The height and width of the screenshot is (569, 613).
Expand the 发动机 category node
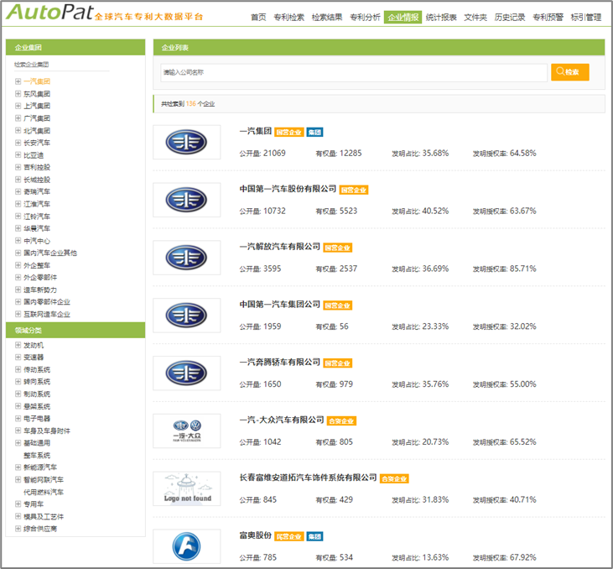click(x=18, y=345)
